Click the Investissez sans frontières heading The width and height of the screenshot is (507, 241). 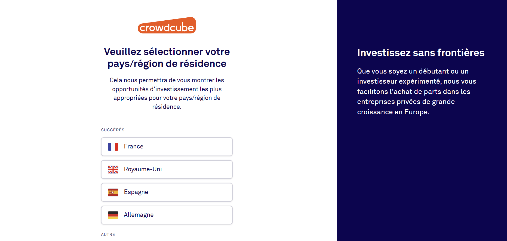421,53
